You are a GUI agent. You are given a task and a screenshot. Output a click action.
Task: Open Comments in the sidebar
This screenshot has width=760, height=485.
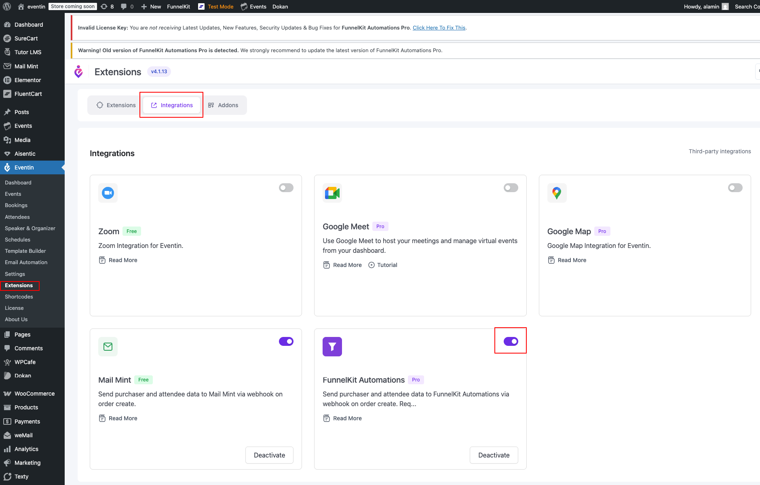tap(32, 348)
